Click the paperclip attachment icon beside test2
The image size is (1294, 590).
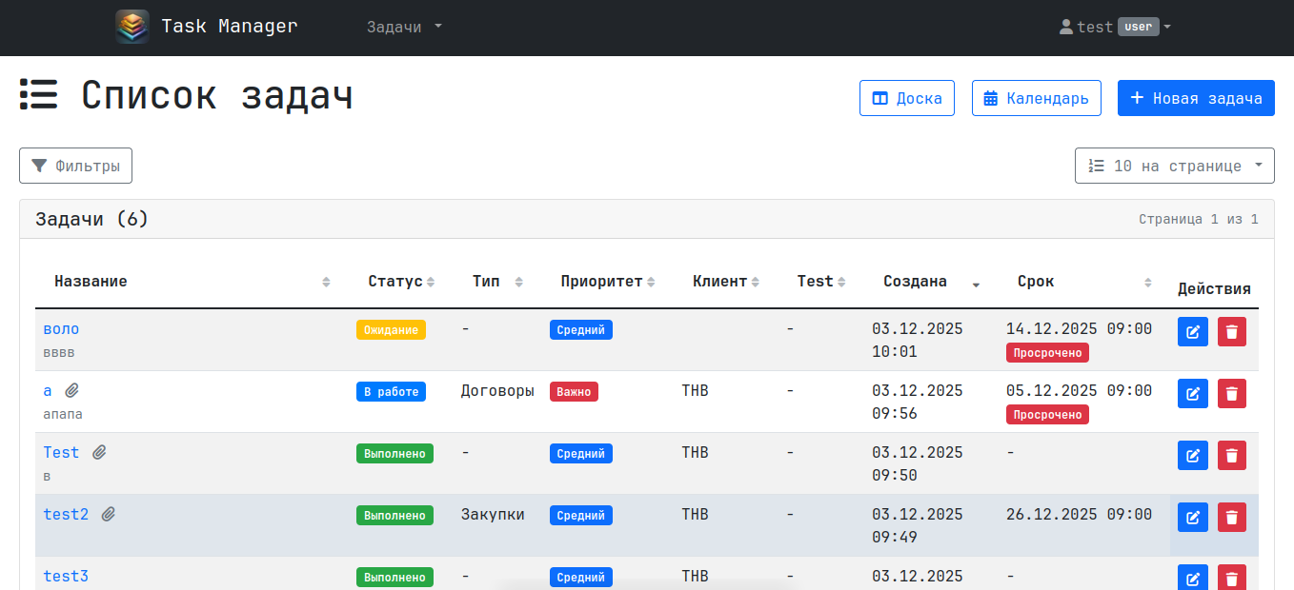point(109,515)
